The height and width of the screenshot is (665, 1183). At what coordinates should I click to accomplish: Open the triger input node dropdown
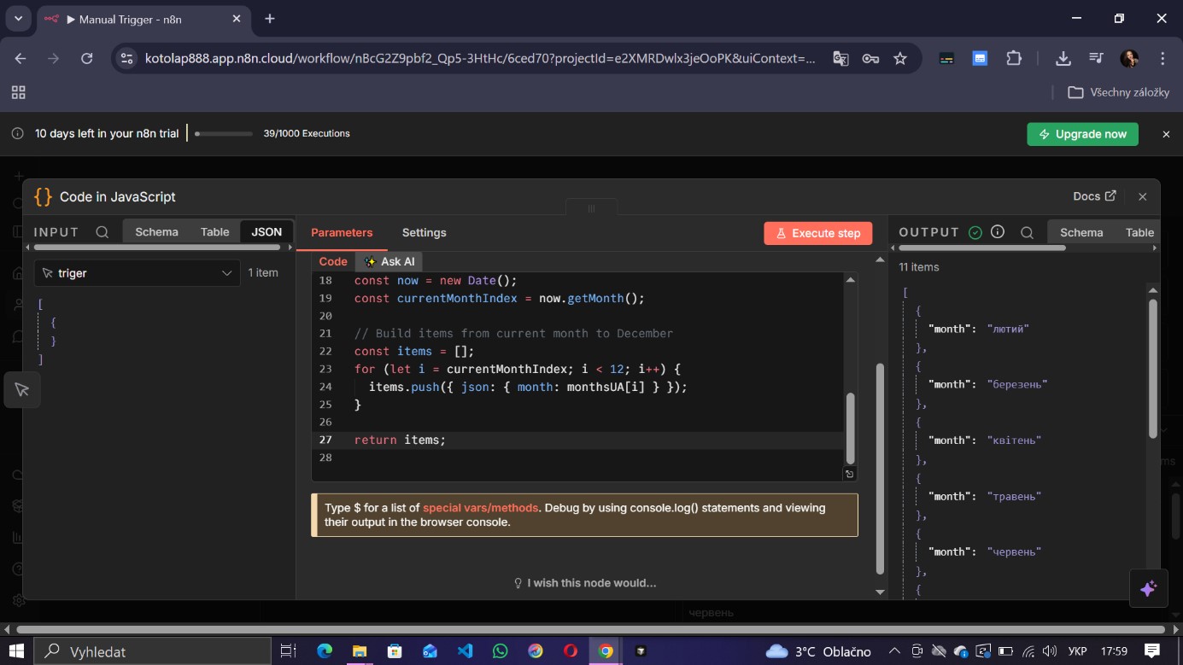138,273
